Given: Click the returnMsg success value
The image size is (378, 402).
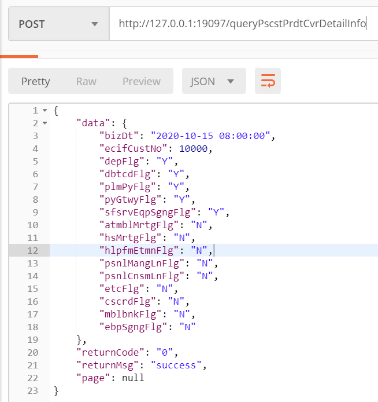Looking at the screenshot, I should 176,365.
